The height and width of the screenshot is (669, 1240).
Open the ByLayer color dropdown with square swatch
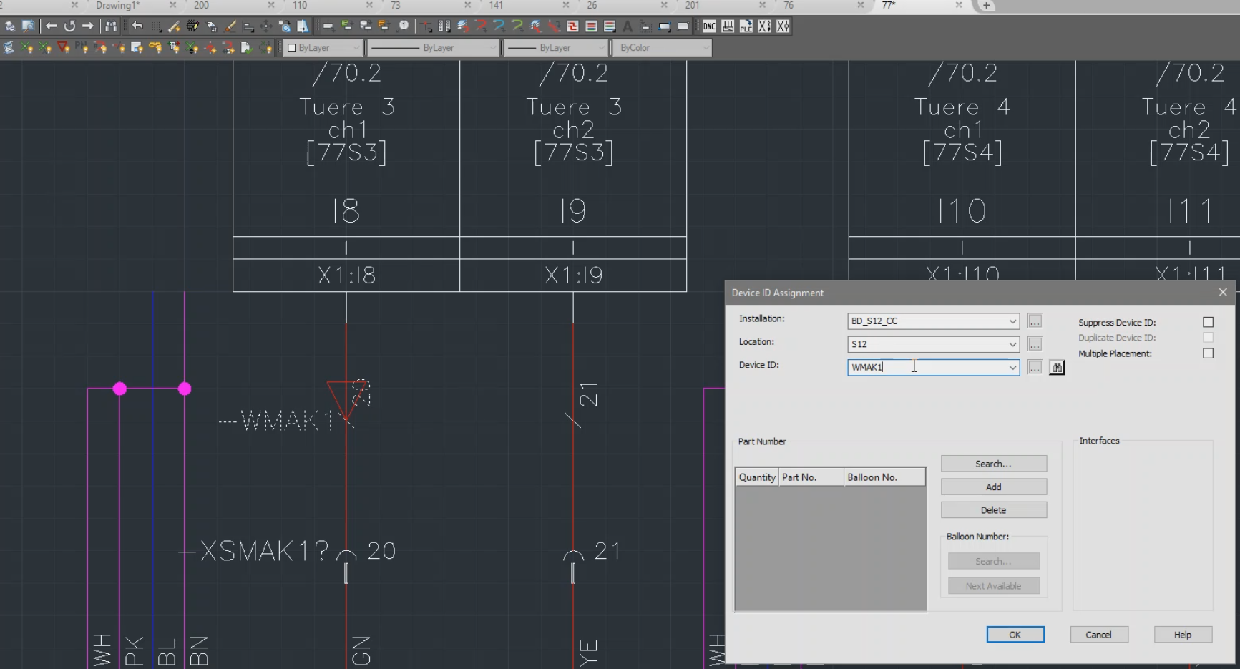pyautogui.click(x=323, y=48)
